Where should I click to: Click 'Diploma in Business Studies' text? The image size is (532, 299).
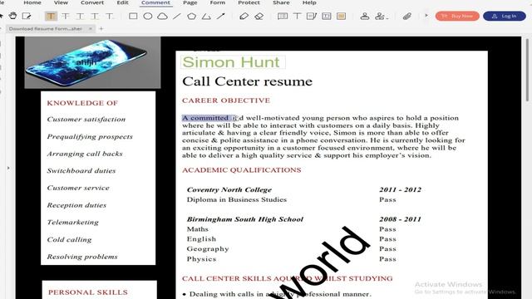pyautogui.click(x=236, y=199)
